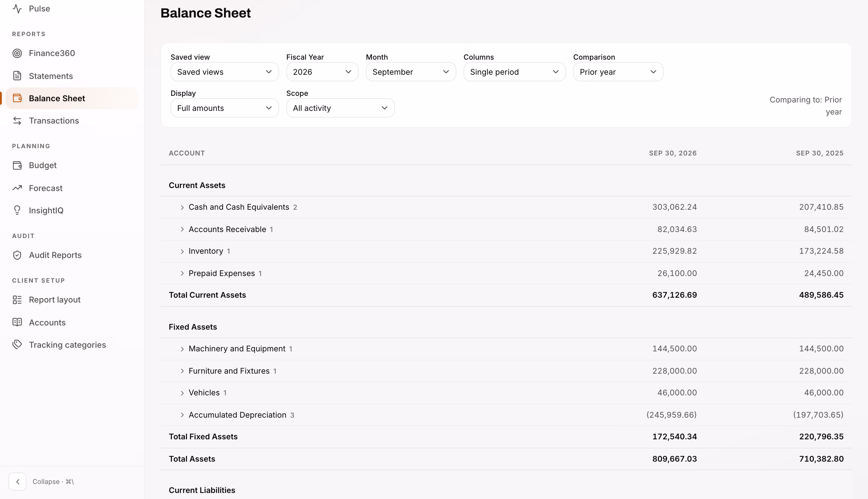868x499 pixels.
Task: Click the Balance Sheet wallet icon
Action: tap(17, 98)
